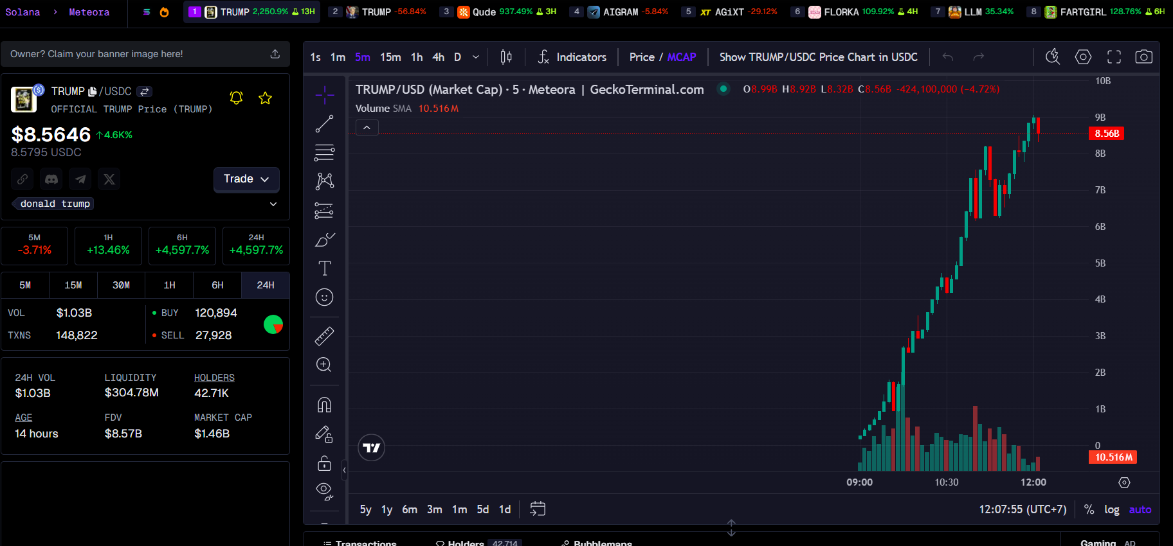Toggle lock all drawing tools
The height and width of the screenshot is (546, 1173).
point(325,463)
